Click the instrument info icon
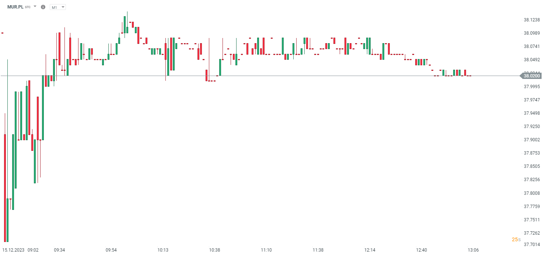546x256 pixels. click(x=43, y=7)
